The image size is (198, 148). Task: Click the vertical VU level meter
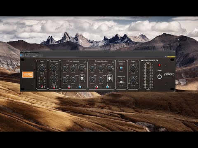(148, 76)
